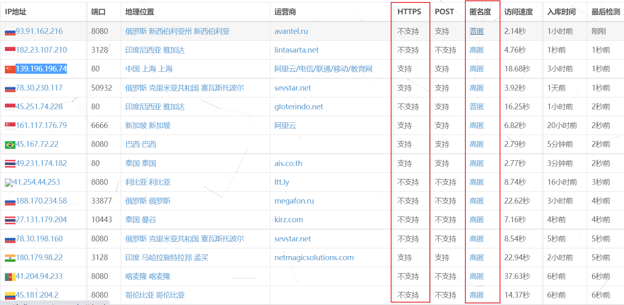Open proxy IP 78.30.230.117

click(x=39, y=88)
